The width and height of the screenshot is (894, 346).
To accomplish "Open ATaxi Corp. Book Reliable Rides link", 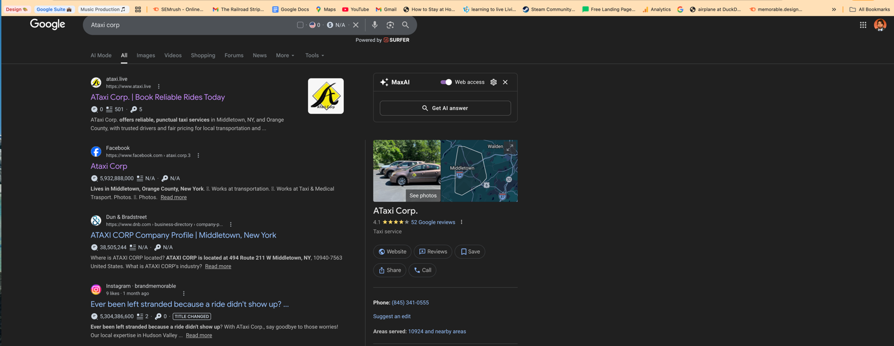I will (158, 97).
